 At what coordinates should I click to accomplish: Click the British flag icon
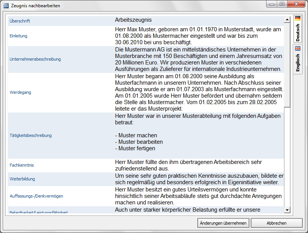(x=298, y=48)
